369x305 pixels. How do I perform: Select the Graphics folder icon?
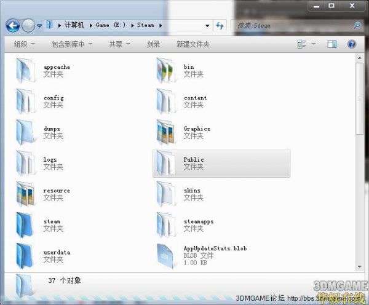(x=165, y=132)
